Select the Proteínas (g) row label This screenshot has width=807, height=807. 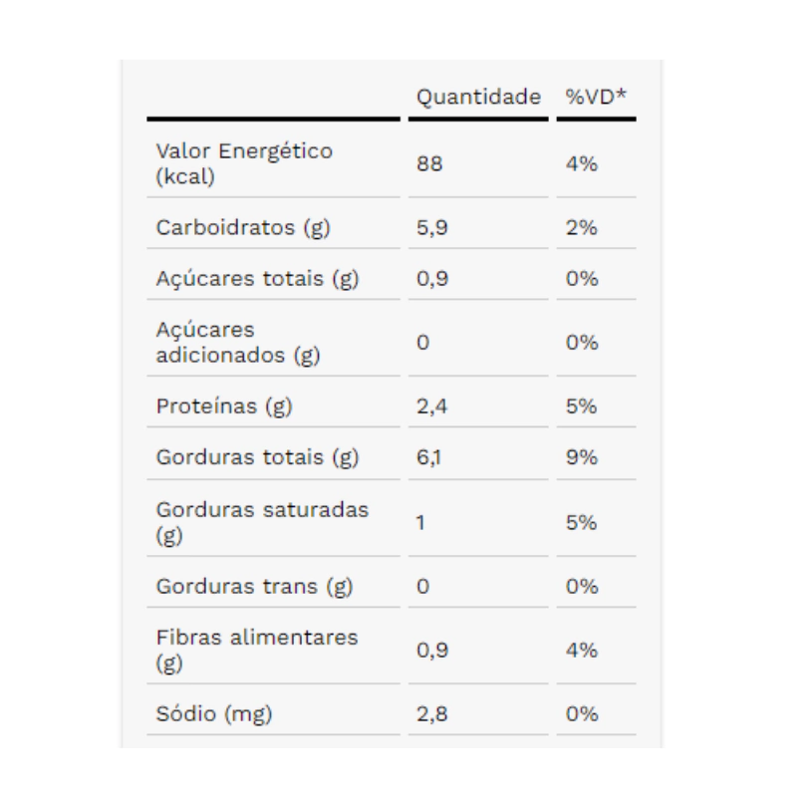[224, 406]
